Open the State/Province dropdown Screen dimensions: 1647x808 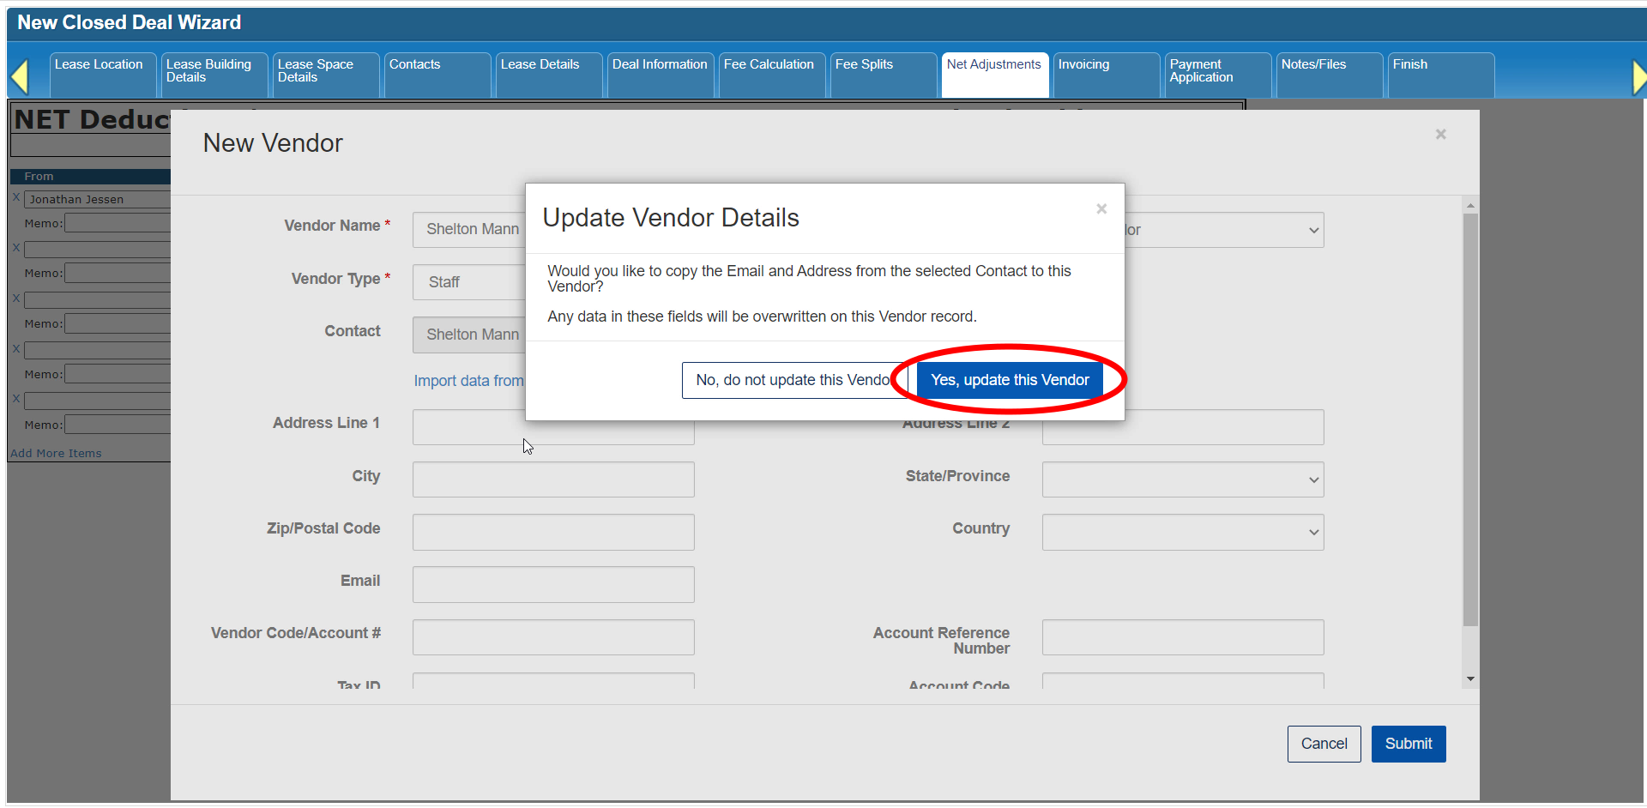[x=1182, y=479]
